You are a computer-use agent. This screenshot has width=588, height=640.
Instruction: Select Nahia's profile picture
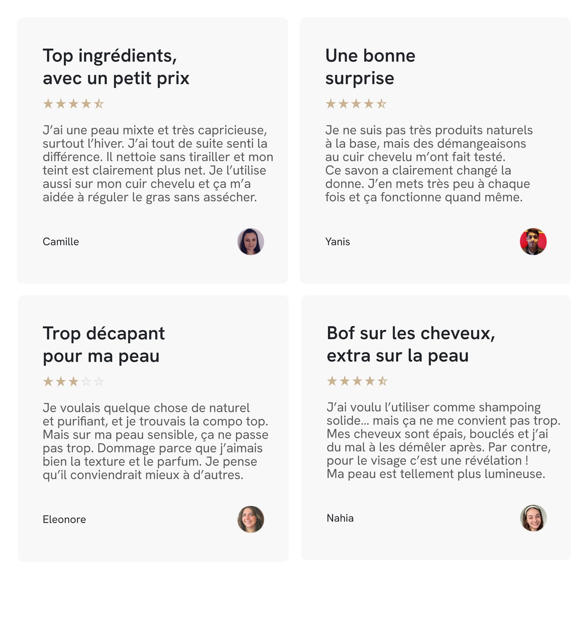coord(533,518)
